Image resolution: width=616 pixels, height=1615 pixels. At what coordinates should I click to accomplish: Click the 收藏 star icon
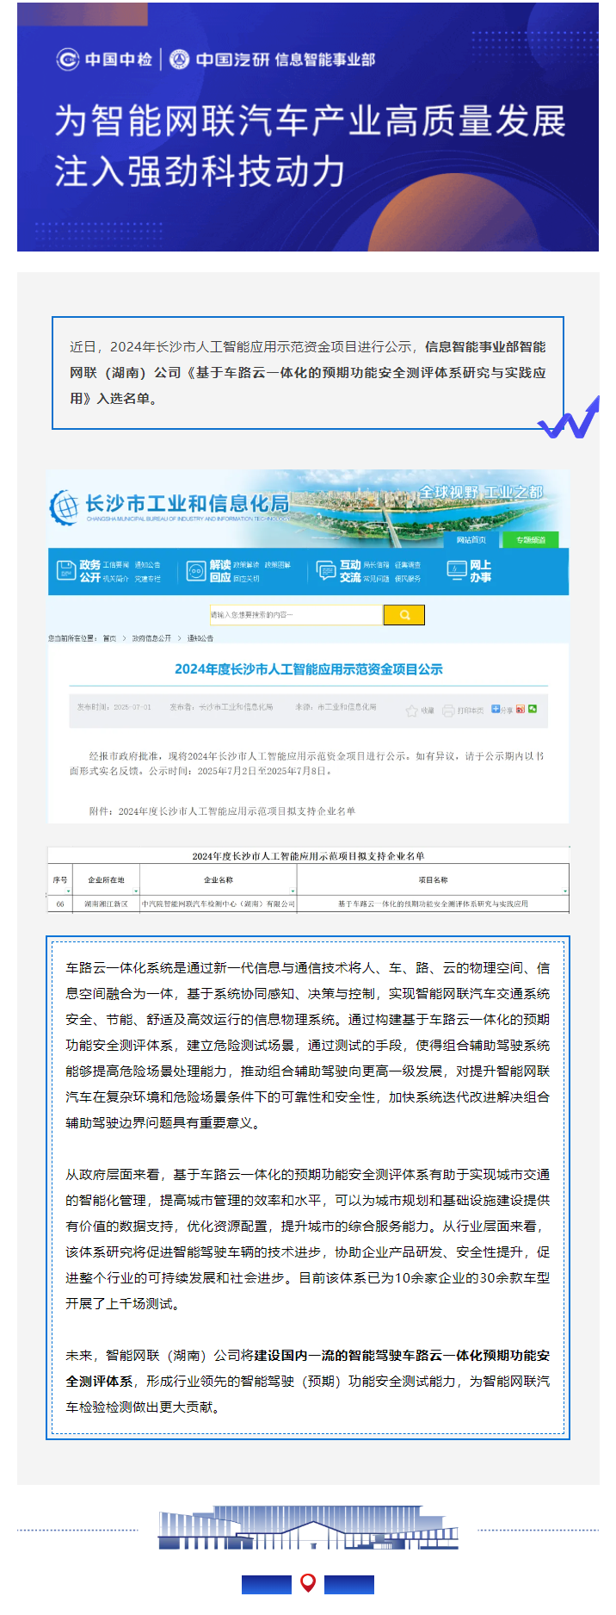click(x=411, y=711)
